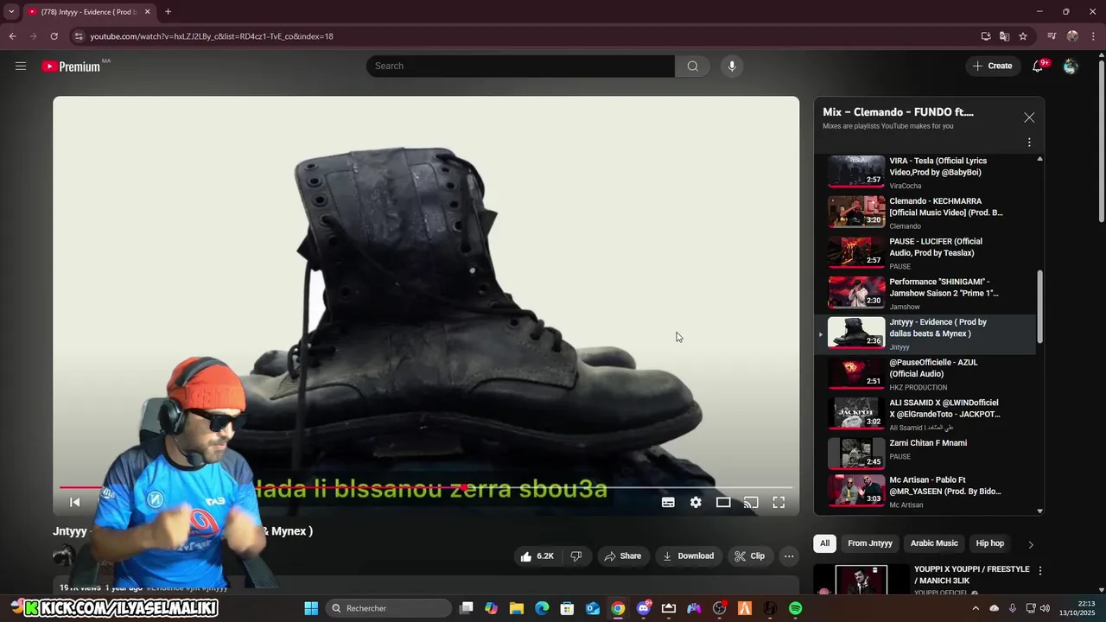Click the Clip button
This screenshot has width=1106, height=622.
coord(749,556)
